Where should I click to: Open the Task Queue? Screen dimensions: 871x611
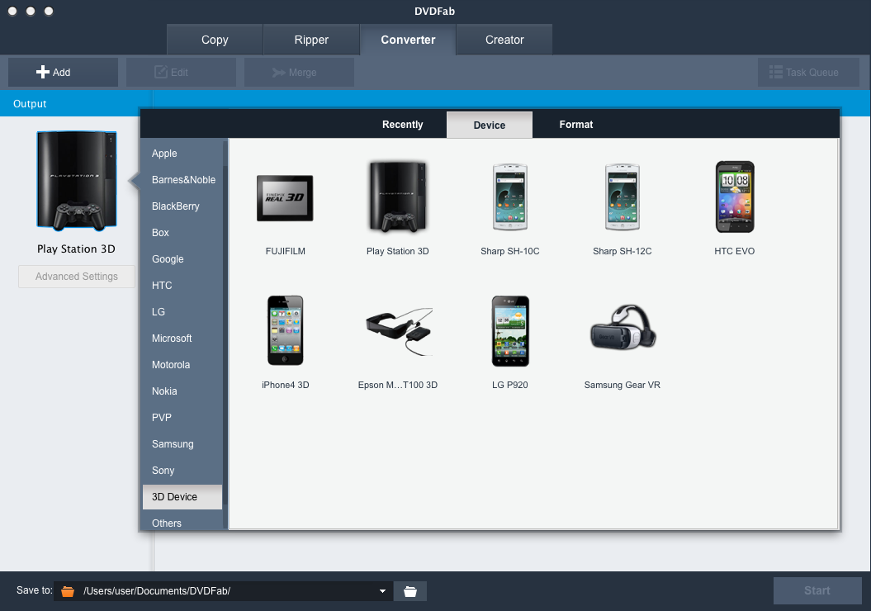(809, 72)
